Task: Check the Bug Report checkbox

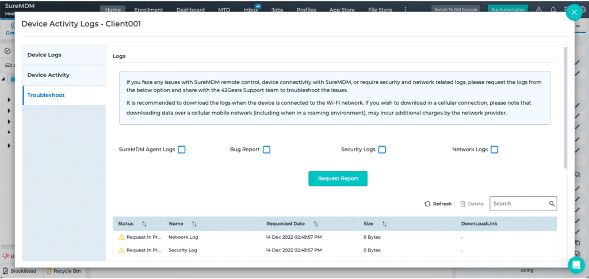Action: (x=266, y=150)
